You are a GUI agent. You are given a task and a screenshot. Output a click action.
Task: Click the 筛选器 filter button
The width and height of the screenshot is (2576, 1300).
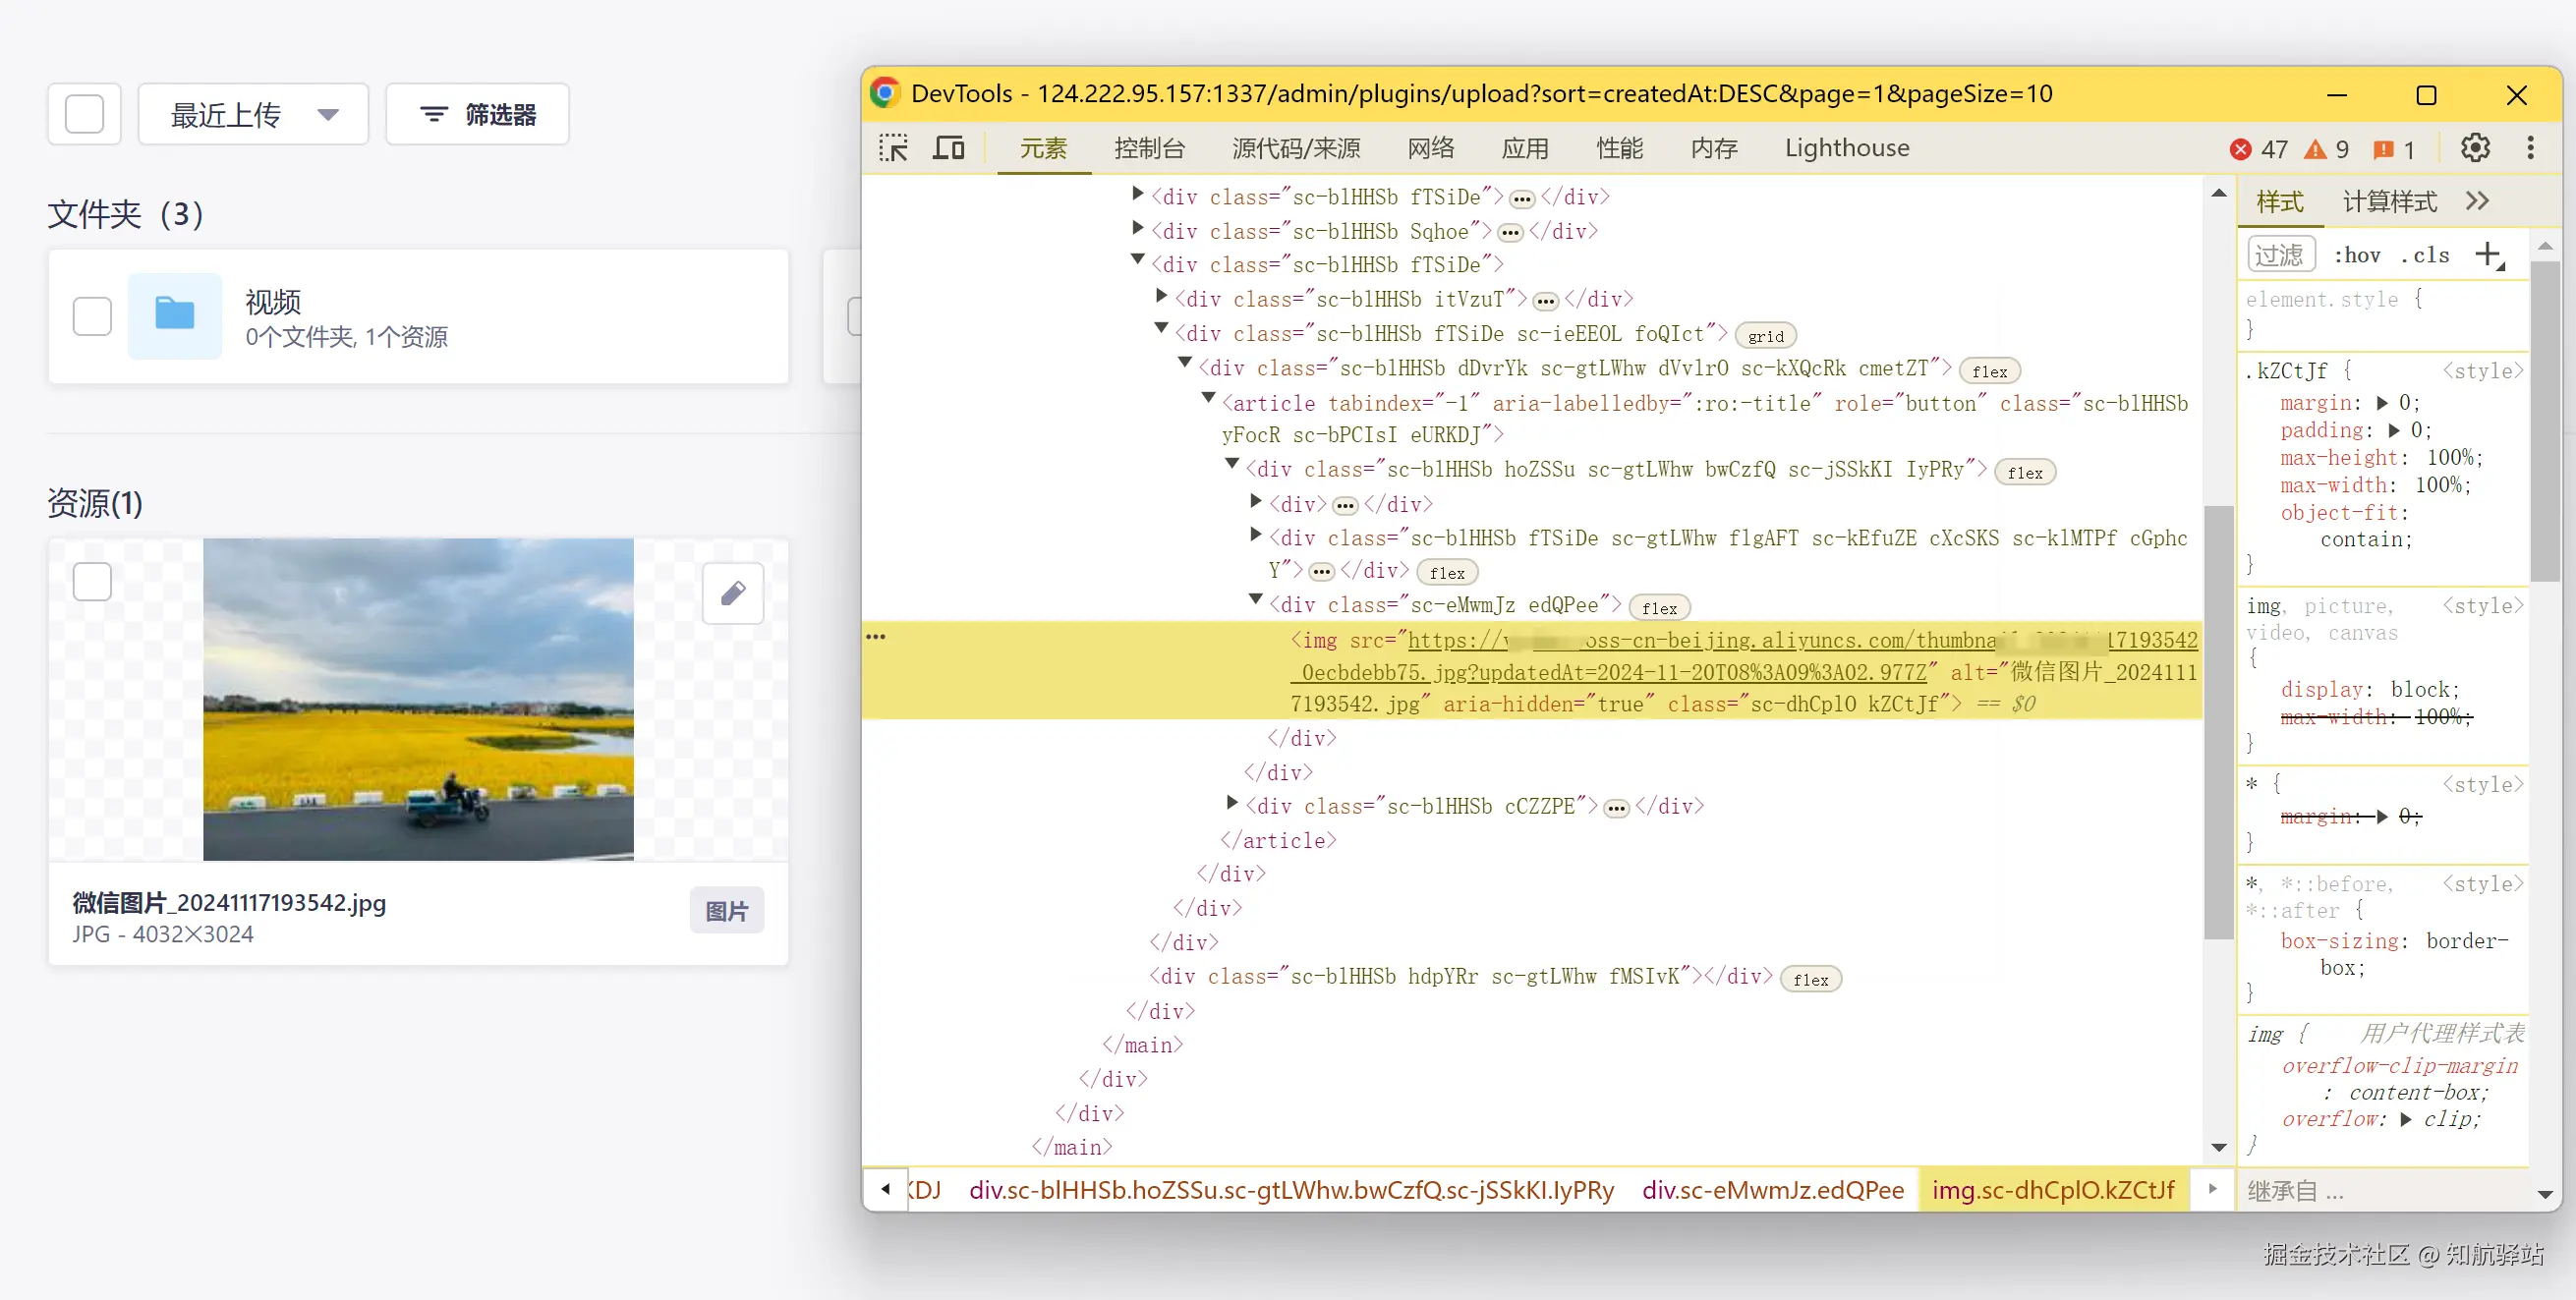477,114
